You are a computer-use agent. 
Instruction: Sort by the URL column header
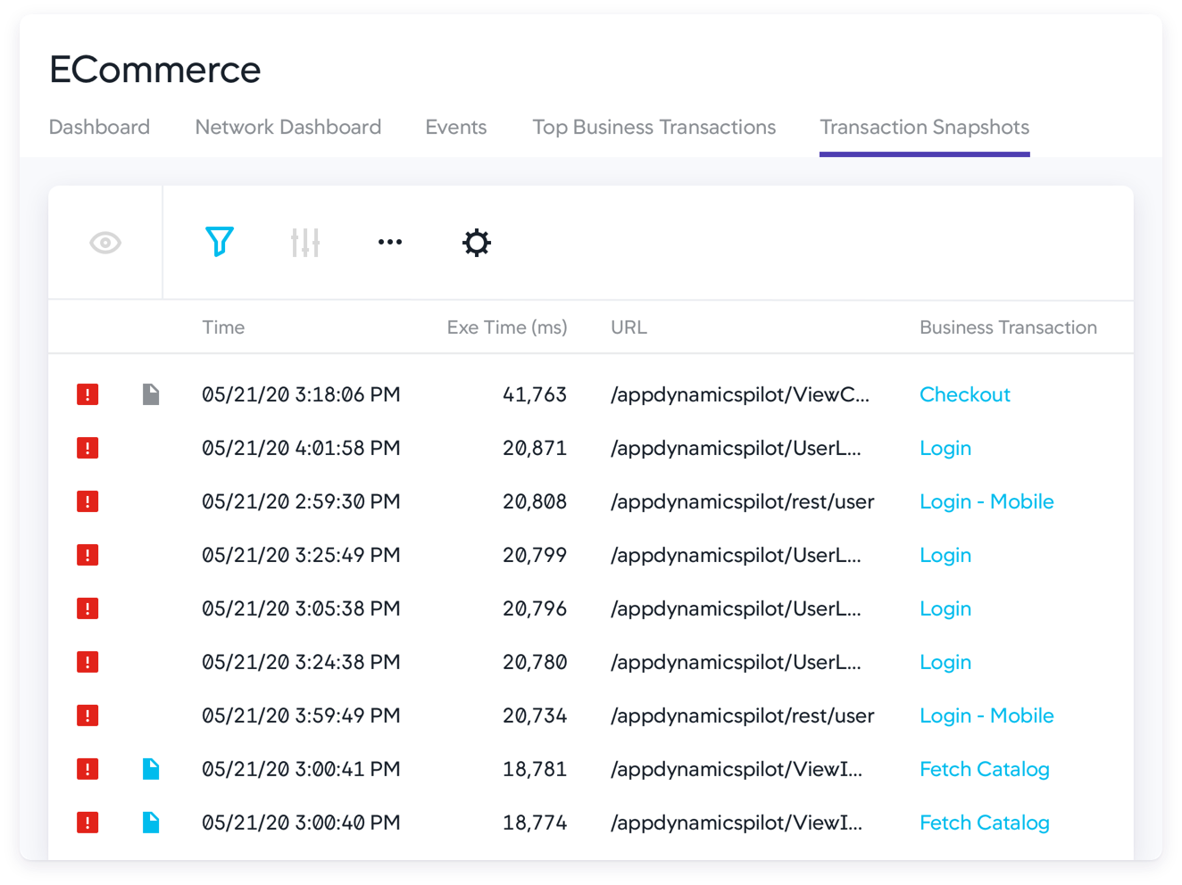click(x=628, y=327)
